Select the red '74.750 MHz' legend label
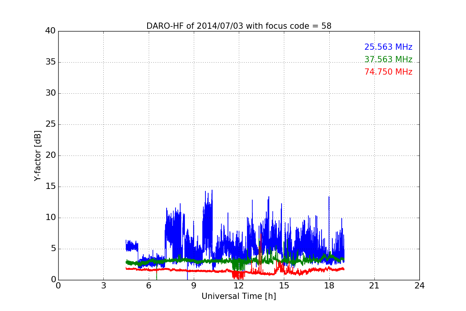 (388, 72)
